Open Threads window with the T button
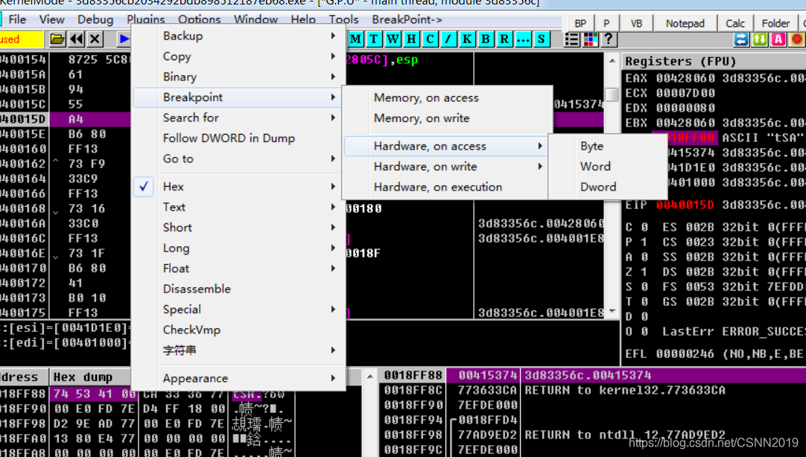 374,39
